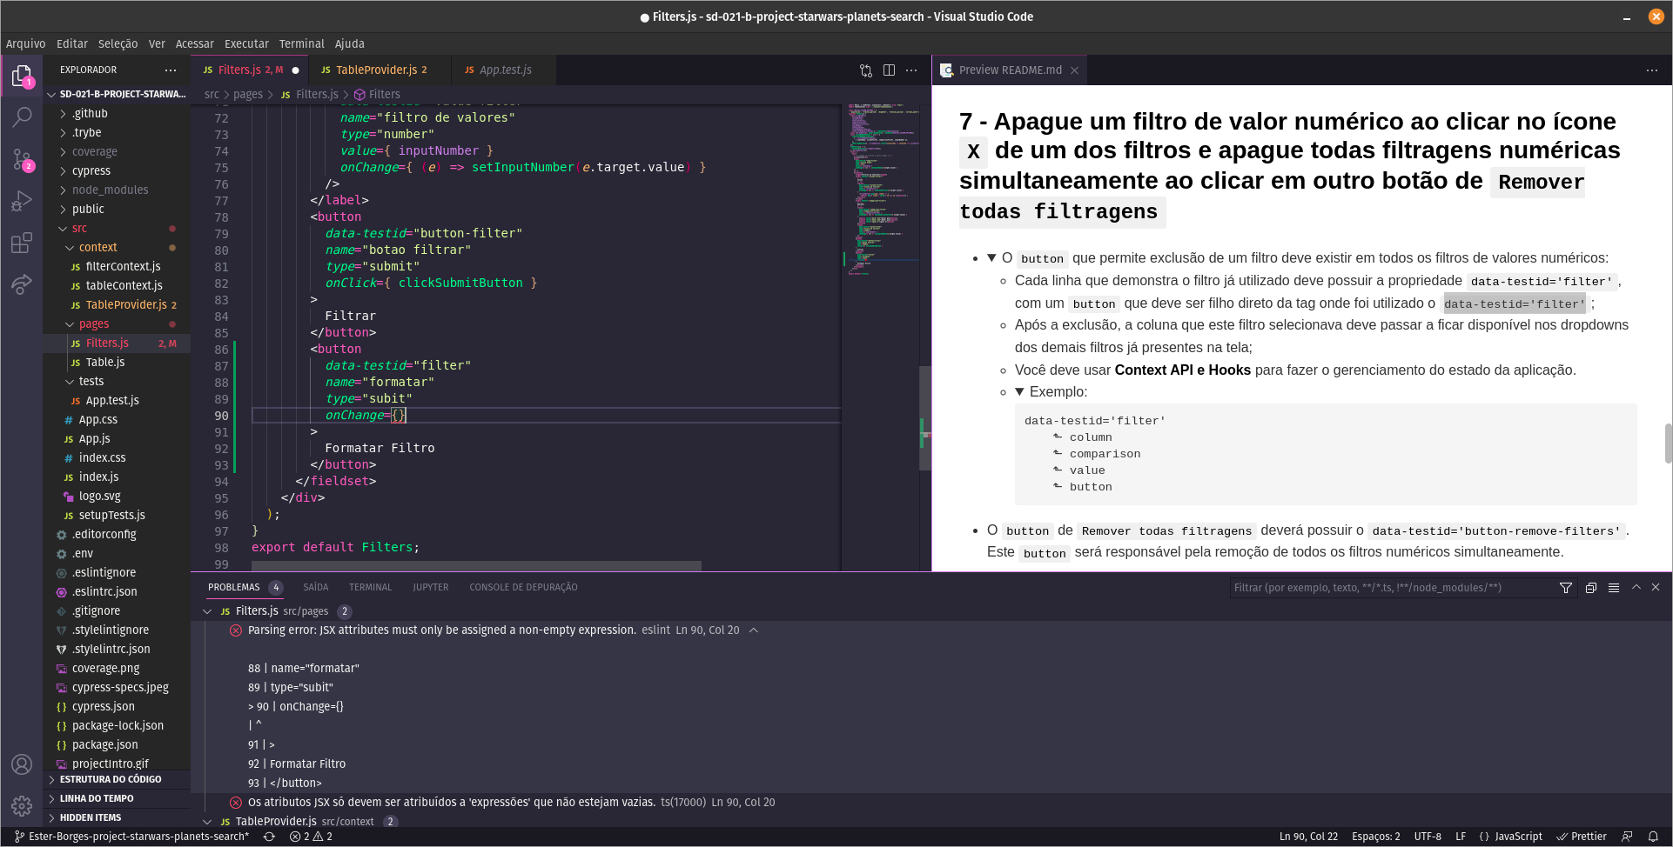Open the Extensions view

(22, 243)
